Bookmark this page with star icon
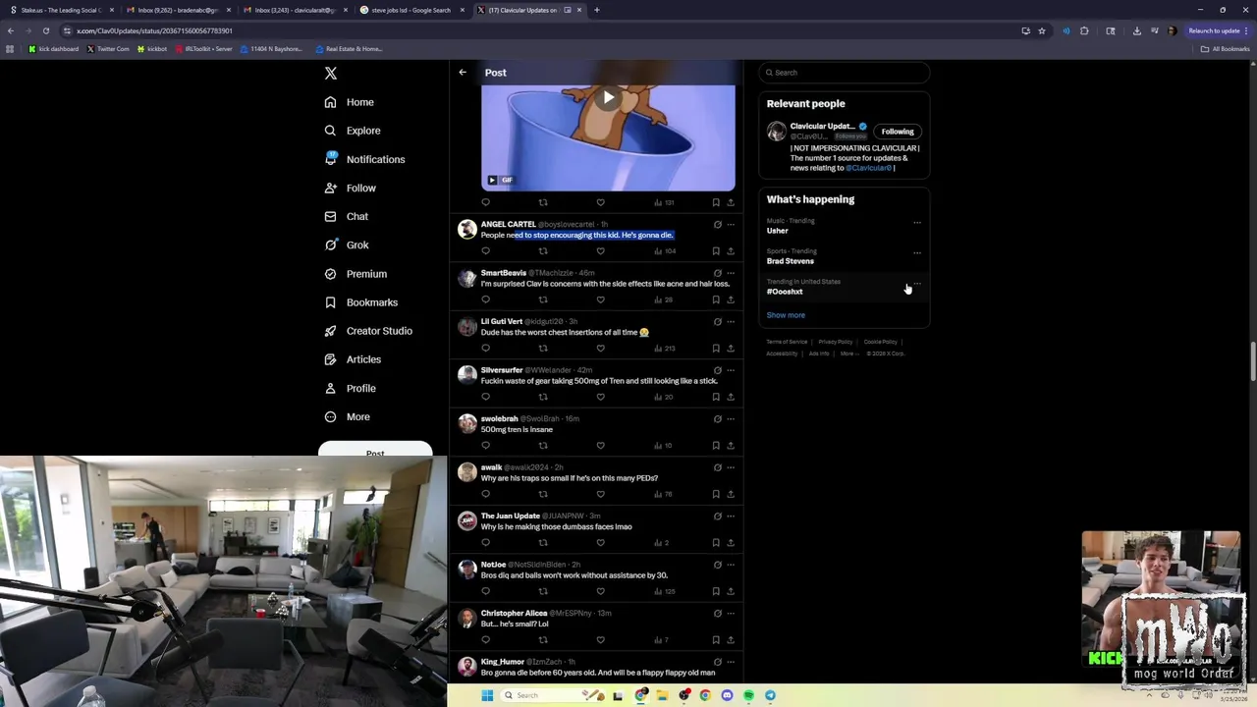This screenshot has width=1257, height=707. pyautogui.click(x=1042, y=30)
